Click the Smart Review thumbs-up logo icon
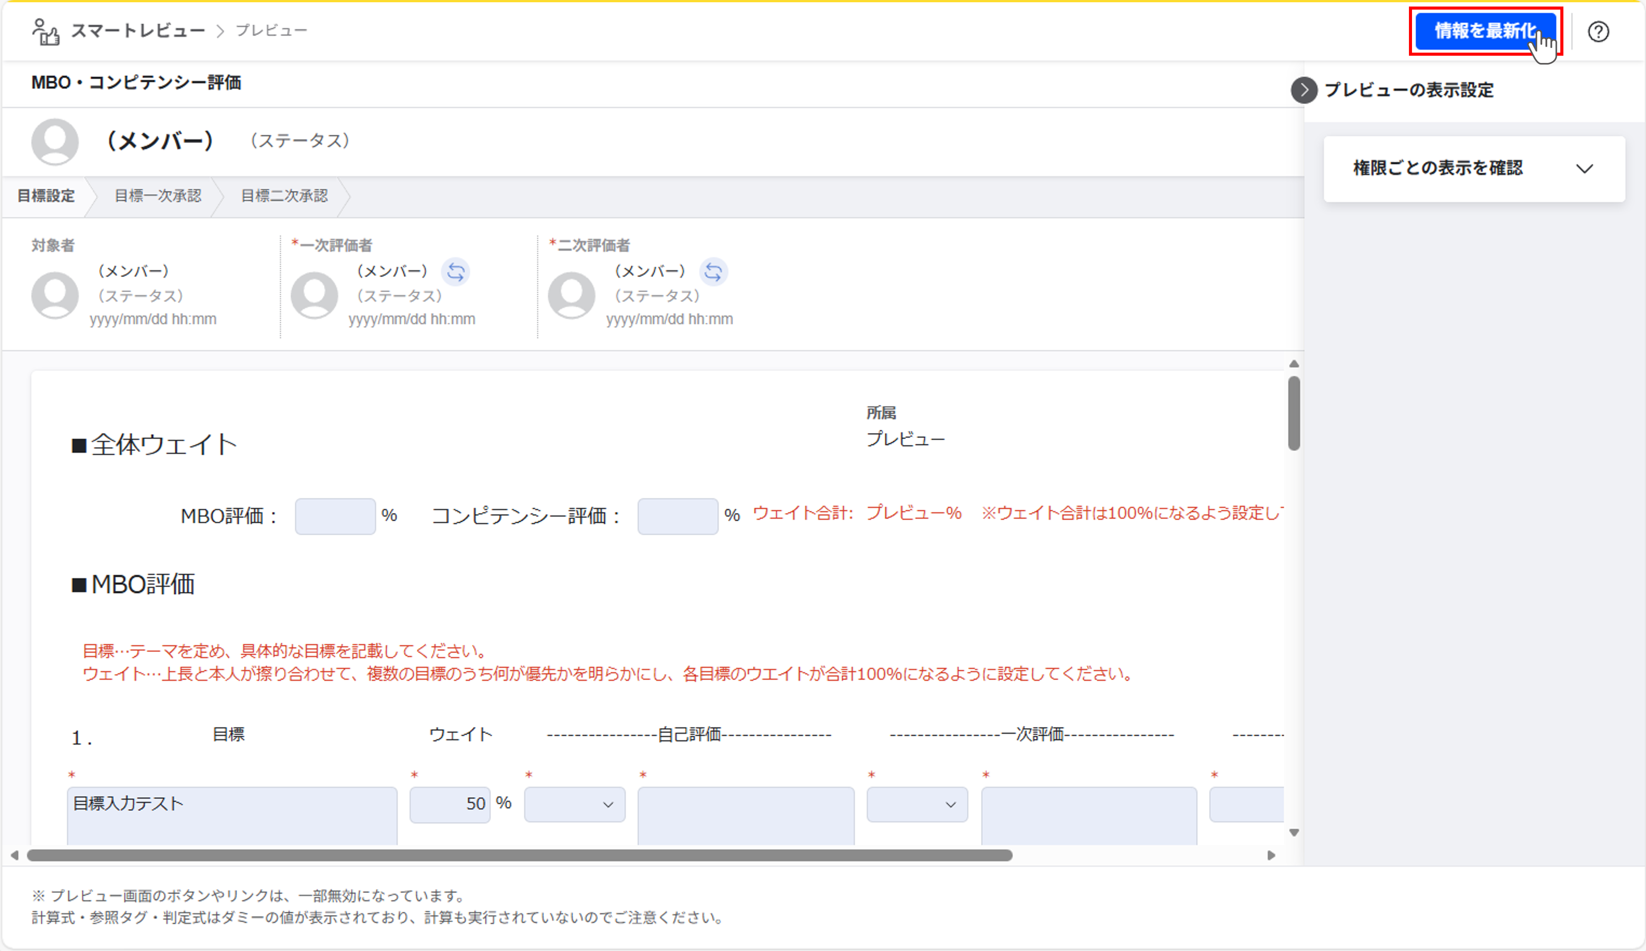This screenshot has width=1646, height=951. 46,32
